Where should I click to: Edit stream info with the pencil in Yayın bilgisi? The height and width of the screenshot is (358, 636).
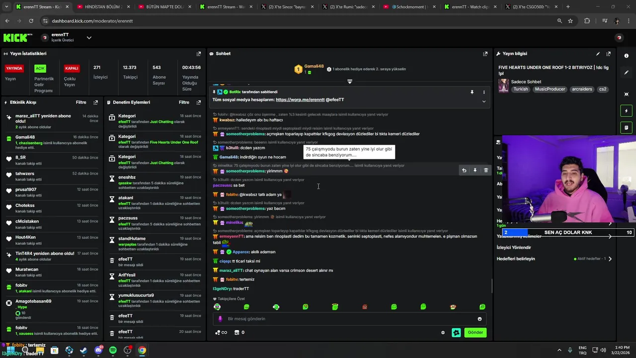click(x=598, y=54)
